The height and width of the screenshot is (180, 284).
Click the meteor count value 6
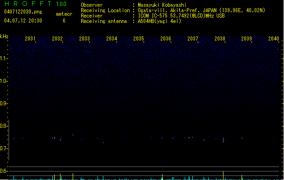coord(64,21)
